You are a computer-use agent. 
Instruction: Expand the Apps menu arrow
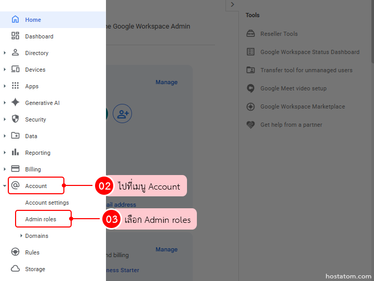[x=5, y=86]
